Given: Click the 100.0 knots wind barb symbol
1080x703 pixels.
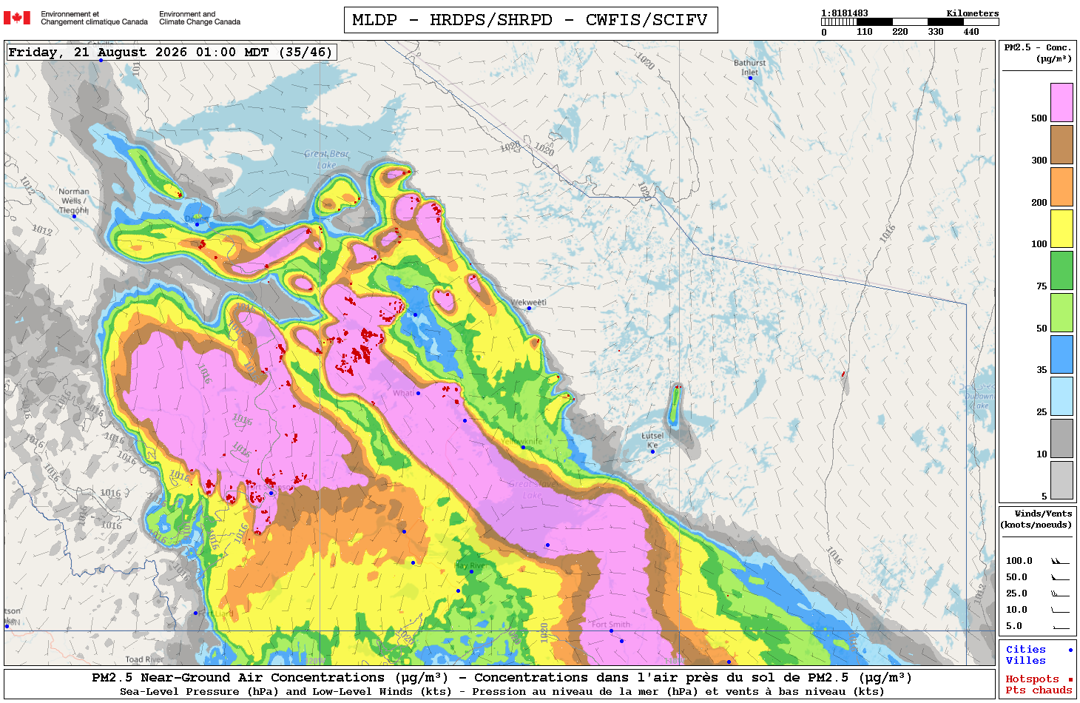Looking at the screenshot, I should click(1060, 561).
